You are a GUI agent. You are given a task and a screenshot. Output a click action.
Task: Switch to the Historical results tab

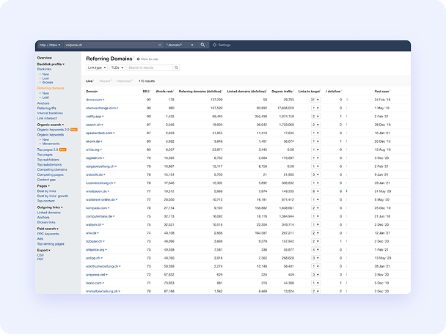[125, 81]
